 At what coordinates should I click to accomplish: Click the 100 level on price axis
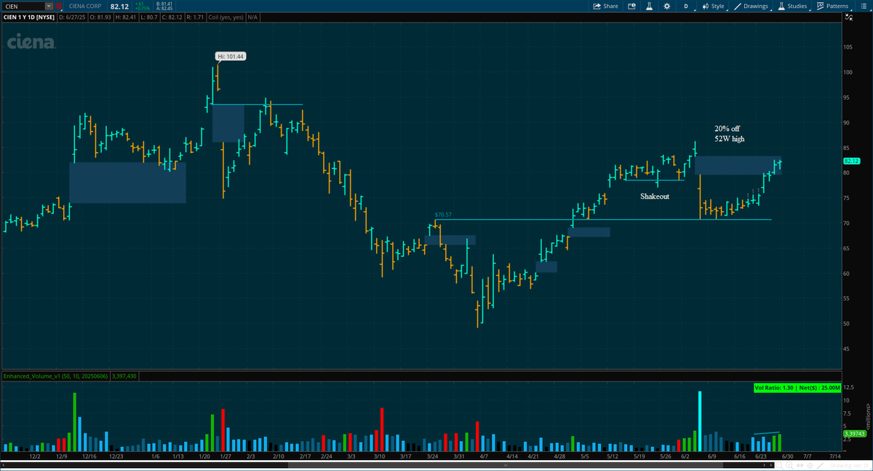[x=848, y=73]
